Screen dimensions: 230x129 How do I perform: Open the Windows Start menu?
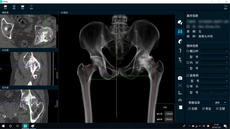point(3,126)
